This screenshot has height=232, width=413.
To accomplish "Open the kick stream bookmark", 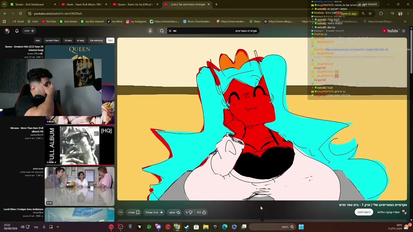I will tap(68, 22).
